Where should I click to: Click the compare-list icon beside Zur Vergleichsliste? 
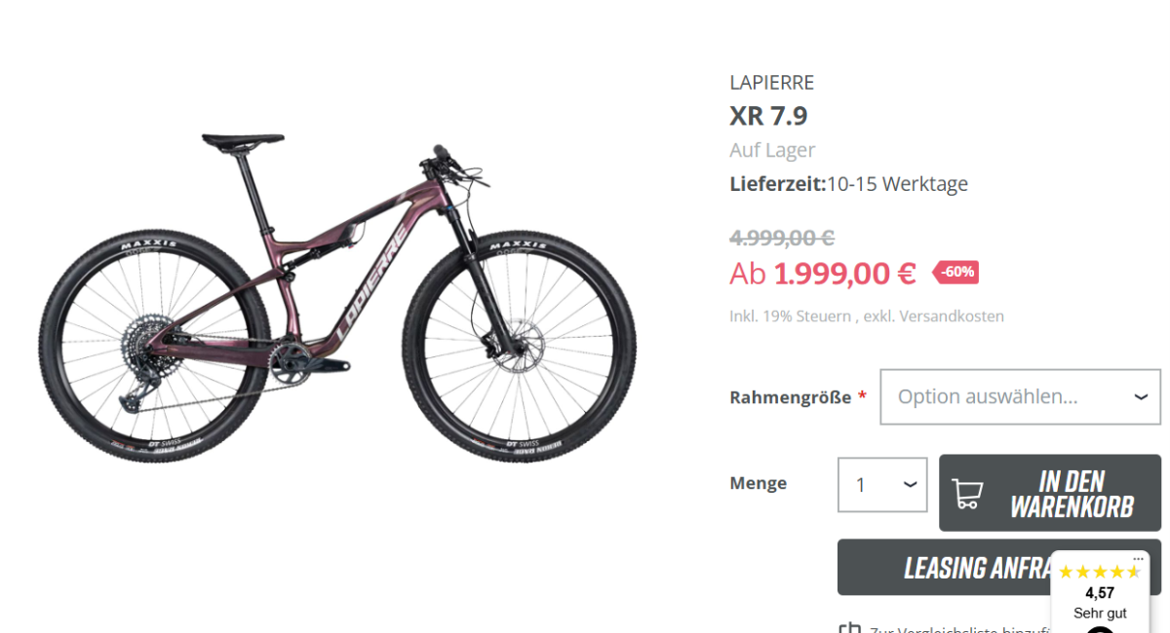(x=849, y=628)
